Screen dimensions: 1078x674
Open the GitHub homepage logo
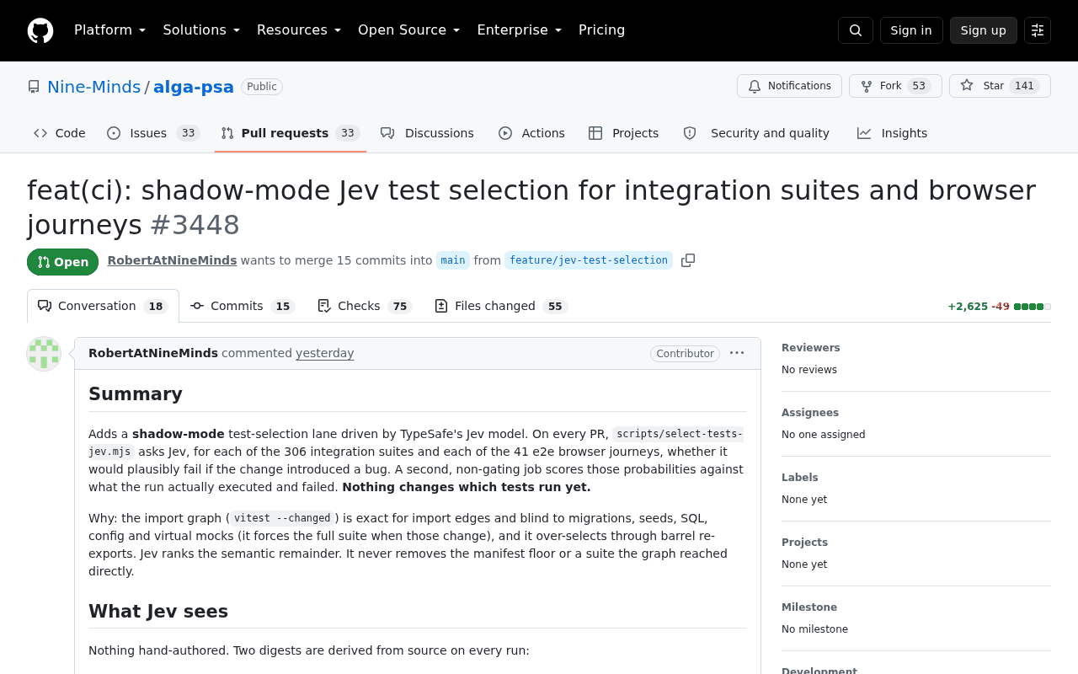click(x=40, y=30)
